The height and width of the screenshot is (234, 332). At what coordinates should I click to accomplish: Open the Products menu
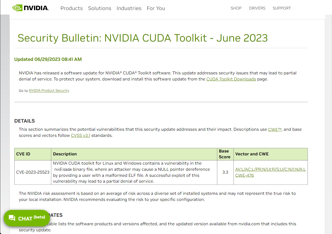coord(71,8)
